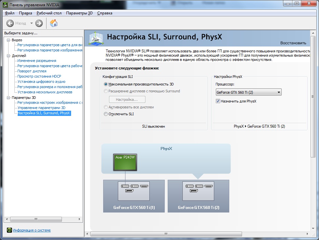
Task: Open the Справка menu
Action: pos(105,13)
